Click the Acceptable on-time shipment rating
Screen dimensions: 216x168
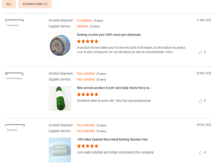84,20
